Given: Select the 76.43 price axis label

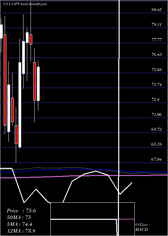Looking at the screenshot, I should (x=157, y=55).
